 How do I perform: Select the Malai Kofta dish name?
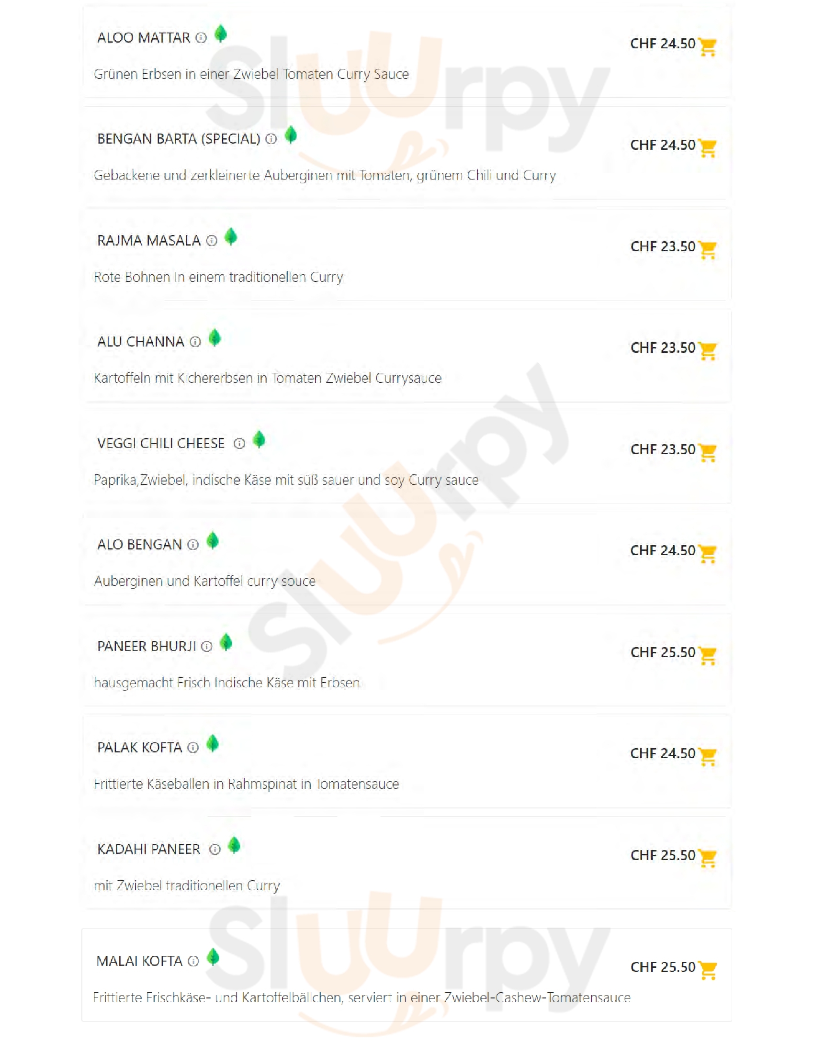click(x=139, y=962)
